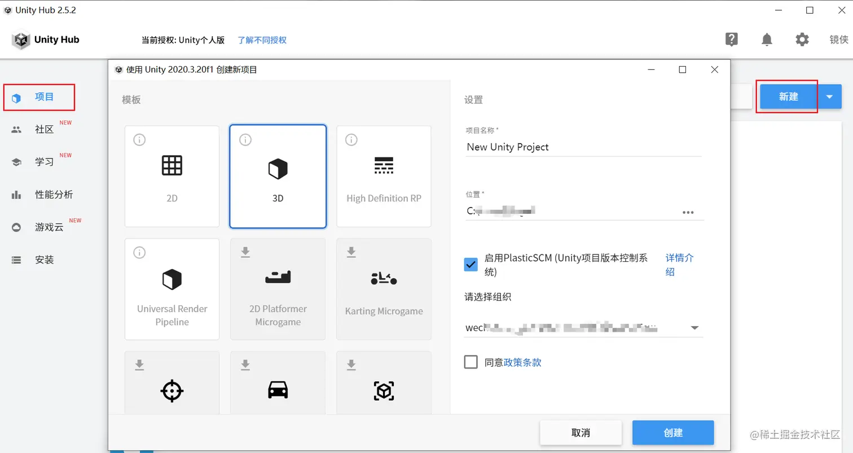Download the AR cube template
Viewport: 853px width, 453px height.
[351, 365]
